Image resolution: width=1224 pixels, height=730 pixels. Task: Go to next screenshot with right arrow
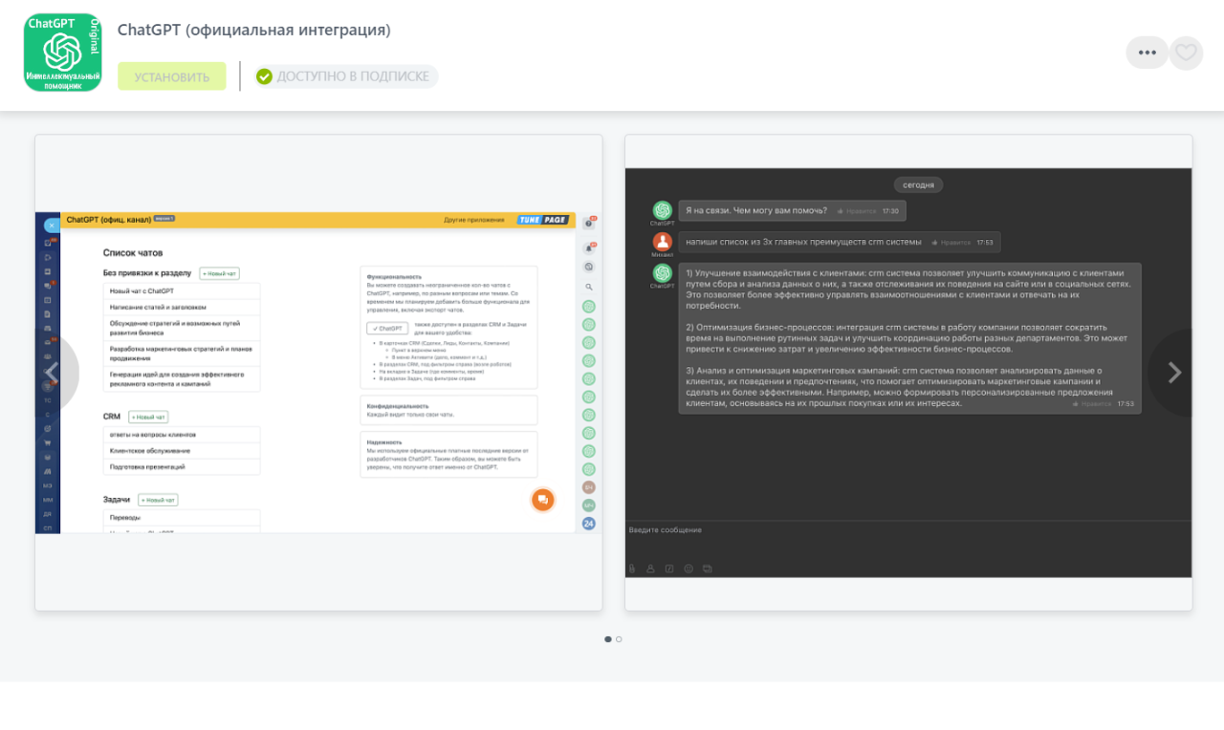(1175, 373)
